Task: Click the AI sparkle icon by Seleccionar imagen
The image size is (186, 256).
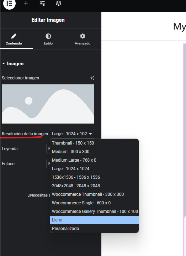Action: (92, 78)
